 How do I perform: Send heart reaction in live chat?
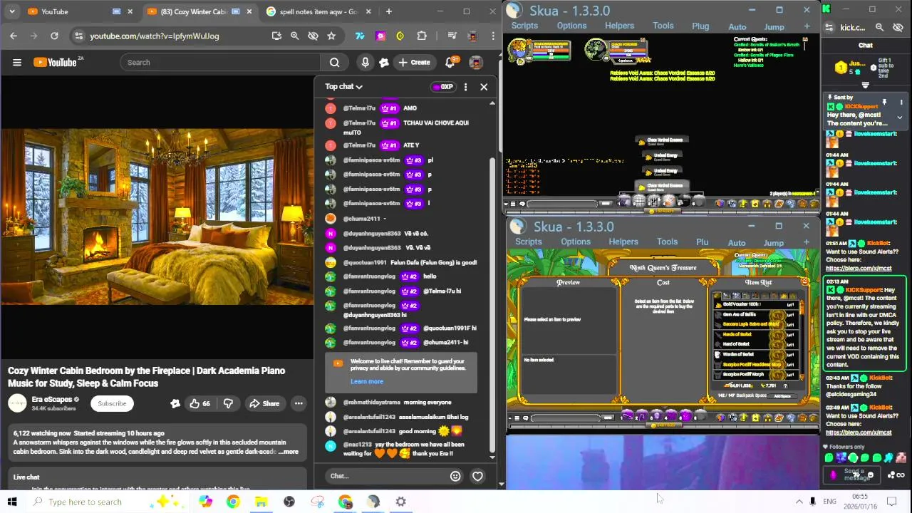[x=477, y=476]
